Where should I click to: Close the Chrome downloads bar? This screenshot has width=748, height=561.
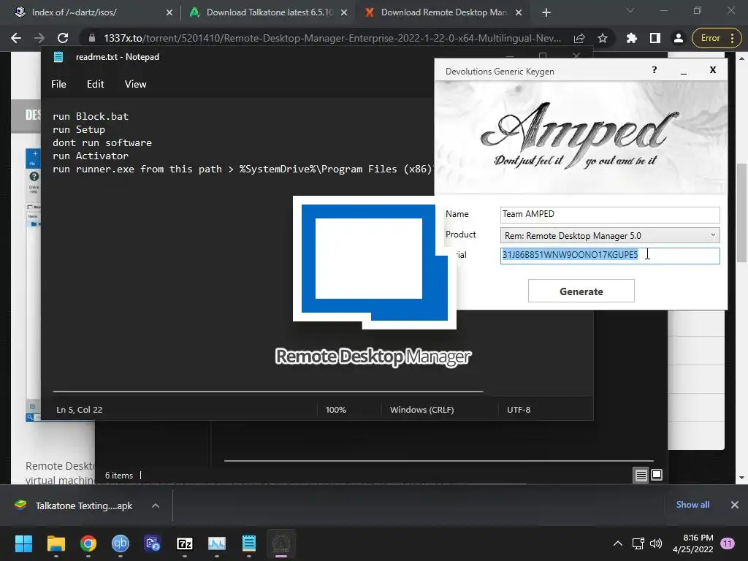(735, 505)
